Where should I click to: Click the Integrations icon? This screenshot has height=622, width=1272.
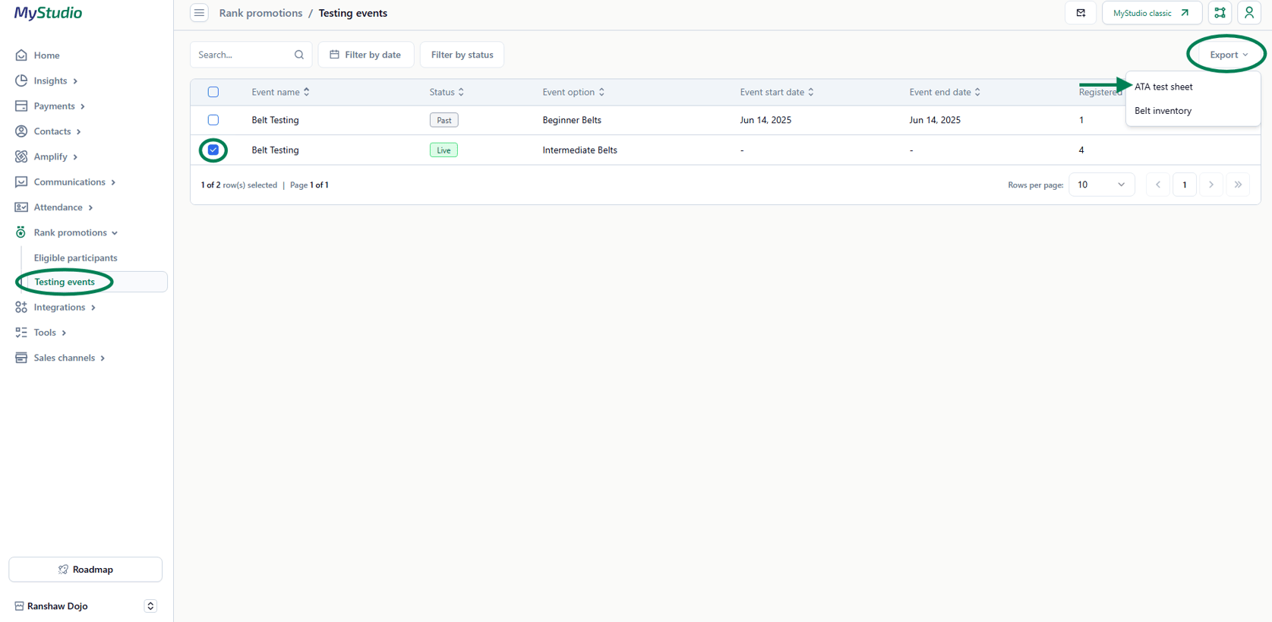tap(21, 307)
